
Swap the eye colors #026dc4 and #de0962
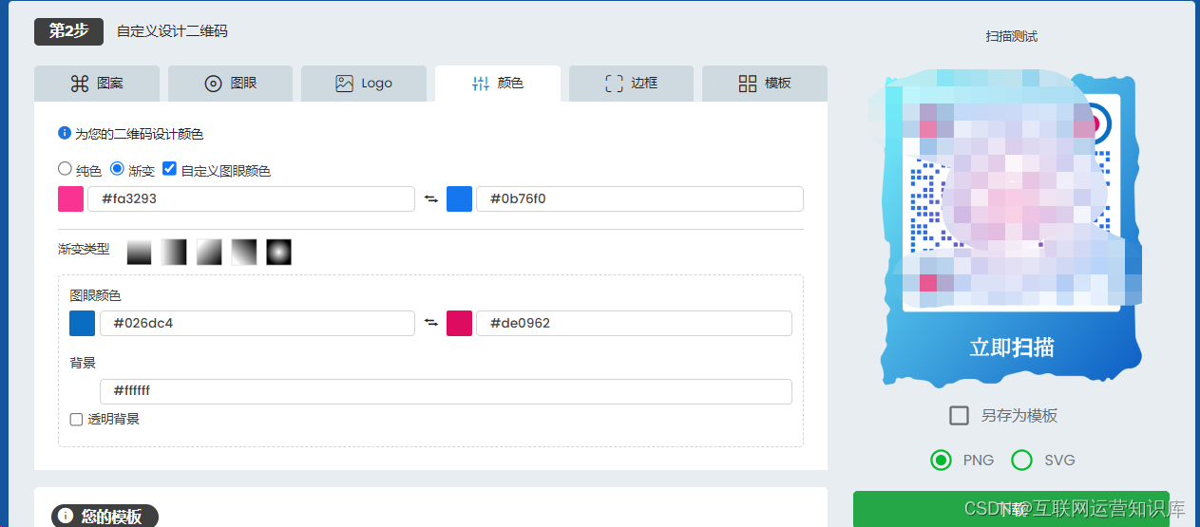click(x=430, y=323)
